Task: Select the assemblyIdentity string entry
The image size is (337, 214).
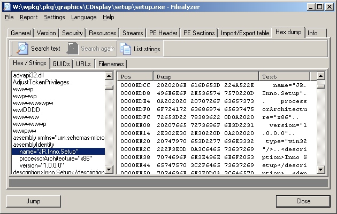Action: coord(34,145)
